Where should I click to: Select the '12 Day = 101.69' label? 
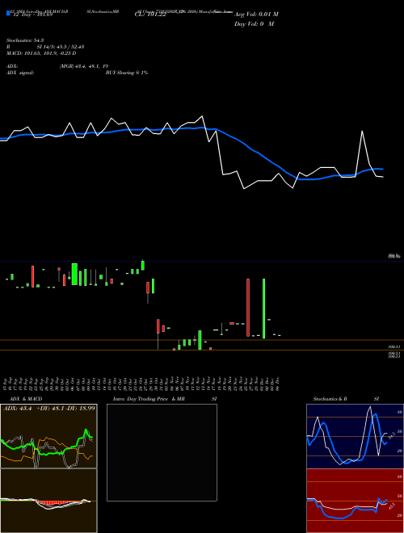(33, 15)
